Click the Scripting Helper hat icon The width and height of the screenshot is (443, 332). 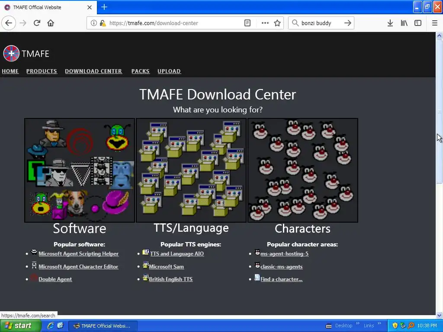click(x=34, y=252)
